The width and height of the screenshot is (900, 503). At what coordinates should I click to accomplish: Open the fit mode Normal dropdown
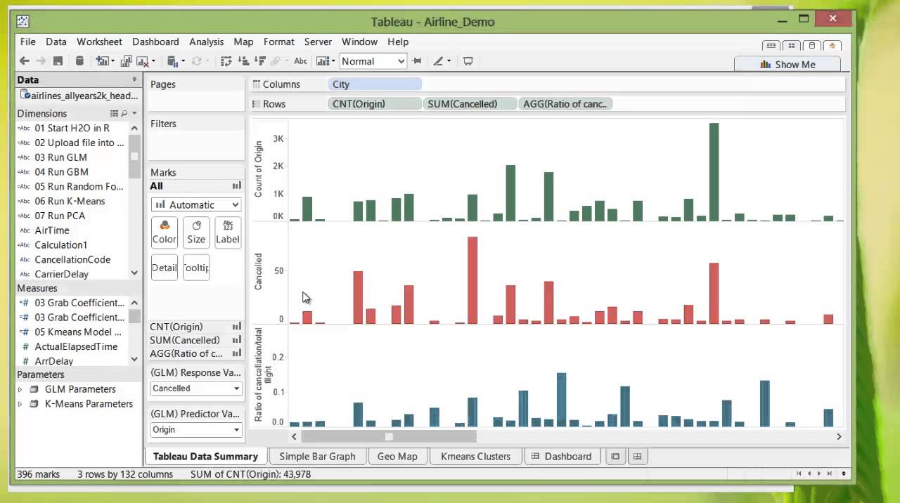tap(373, 61)
